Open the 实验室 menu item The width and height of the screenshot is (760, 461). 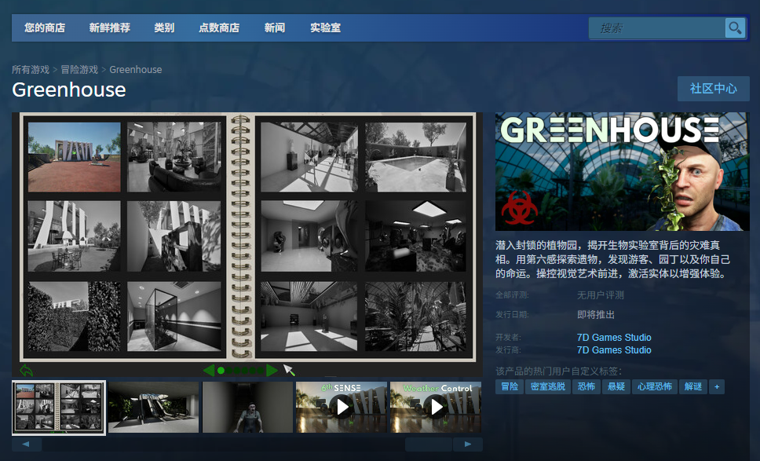324,27
